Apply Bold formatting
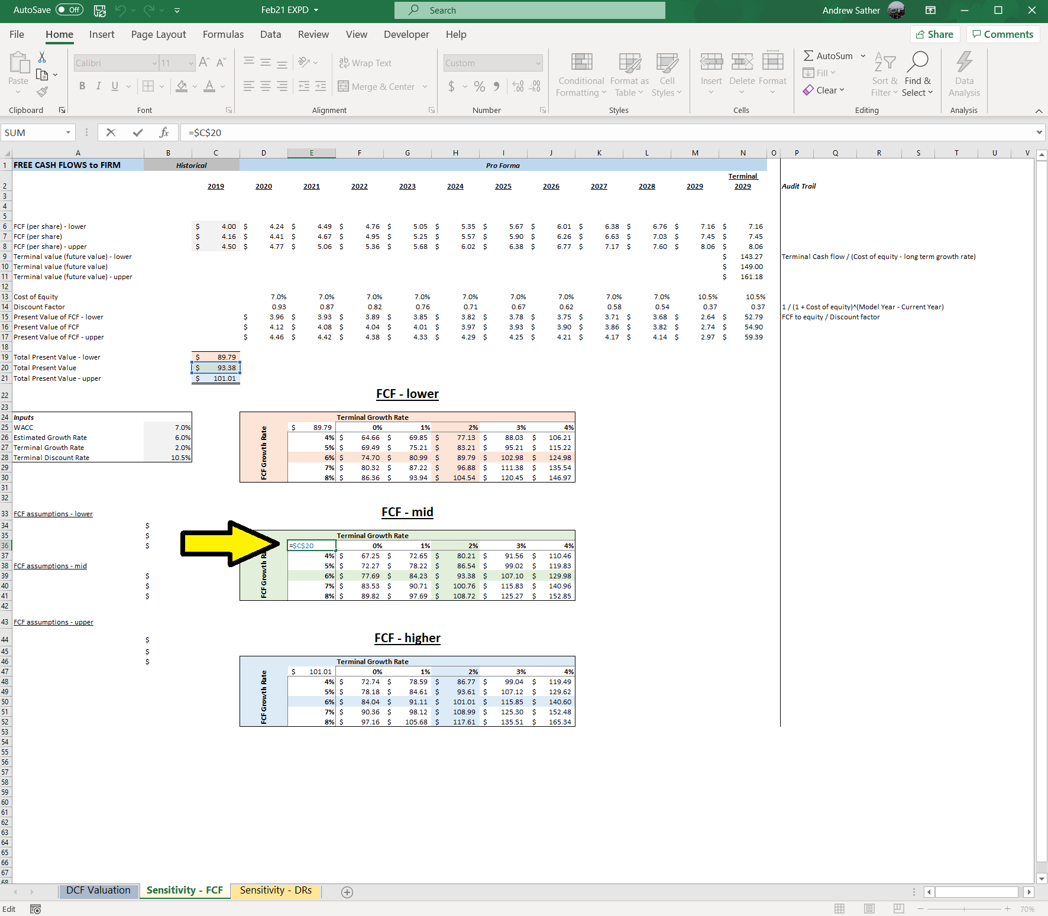The image size is (1048, 916). pyautogui.click(x=82, y=86)
